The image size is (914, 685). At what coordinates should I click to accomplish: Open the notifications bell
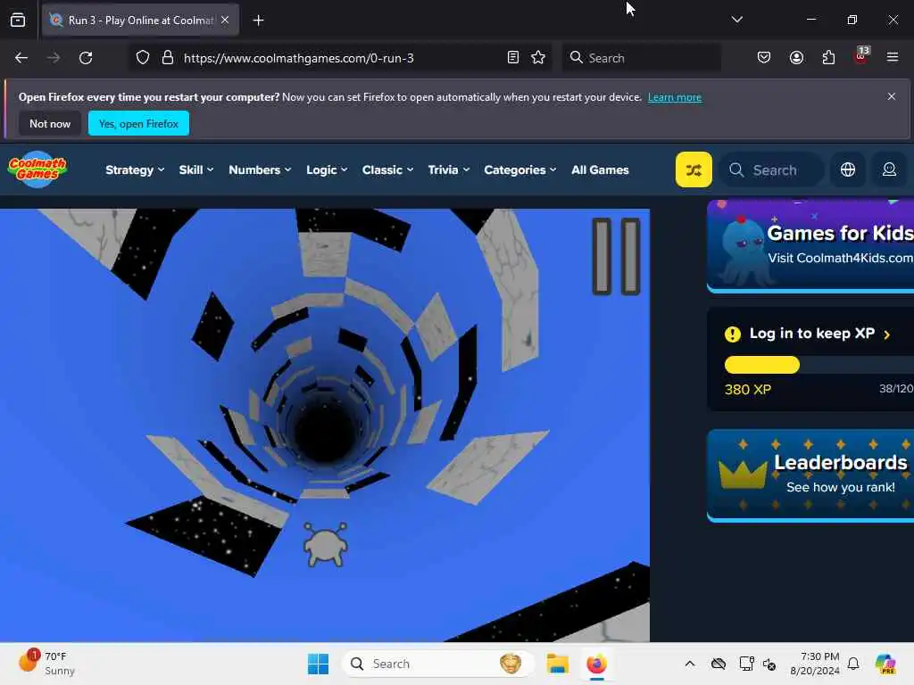pos(853,664)
